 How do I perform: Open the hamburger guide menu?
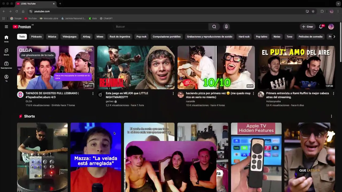[x=6, y=27]
